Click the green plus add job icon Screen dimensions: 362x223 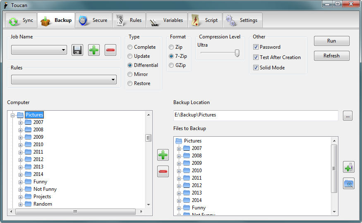pyautogui.click(x=94, y=50)
